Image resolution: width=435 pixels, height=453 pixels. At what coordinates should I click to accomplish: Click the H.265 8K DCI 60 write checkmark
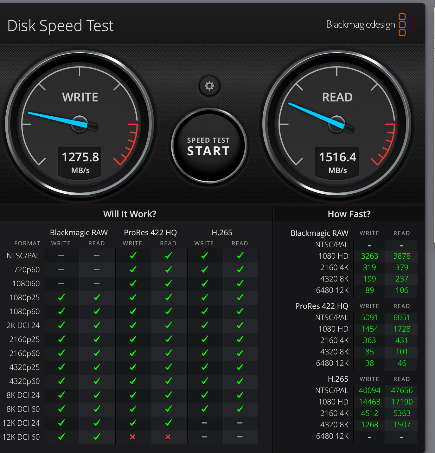pos(204,409)
